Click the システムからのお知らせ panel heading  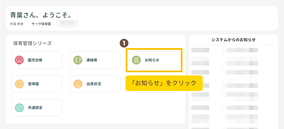pos(233,40)
